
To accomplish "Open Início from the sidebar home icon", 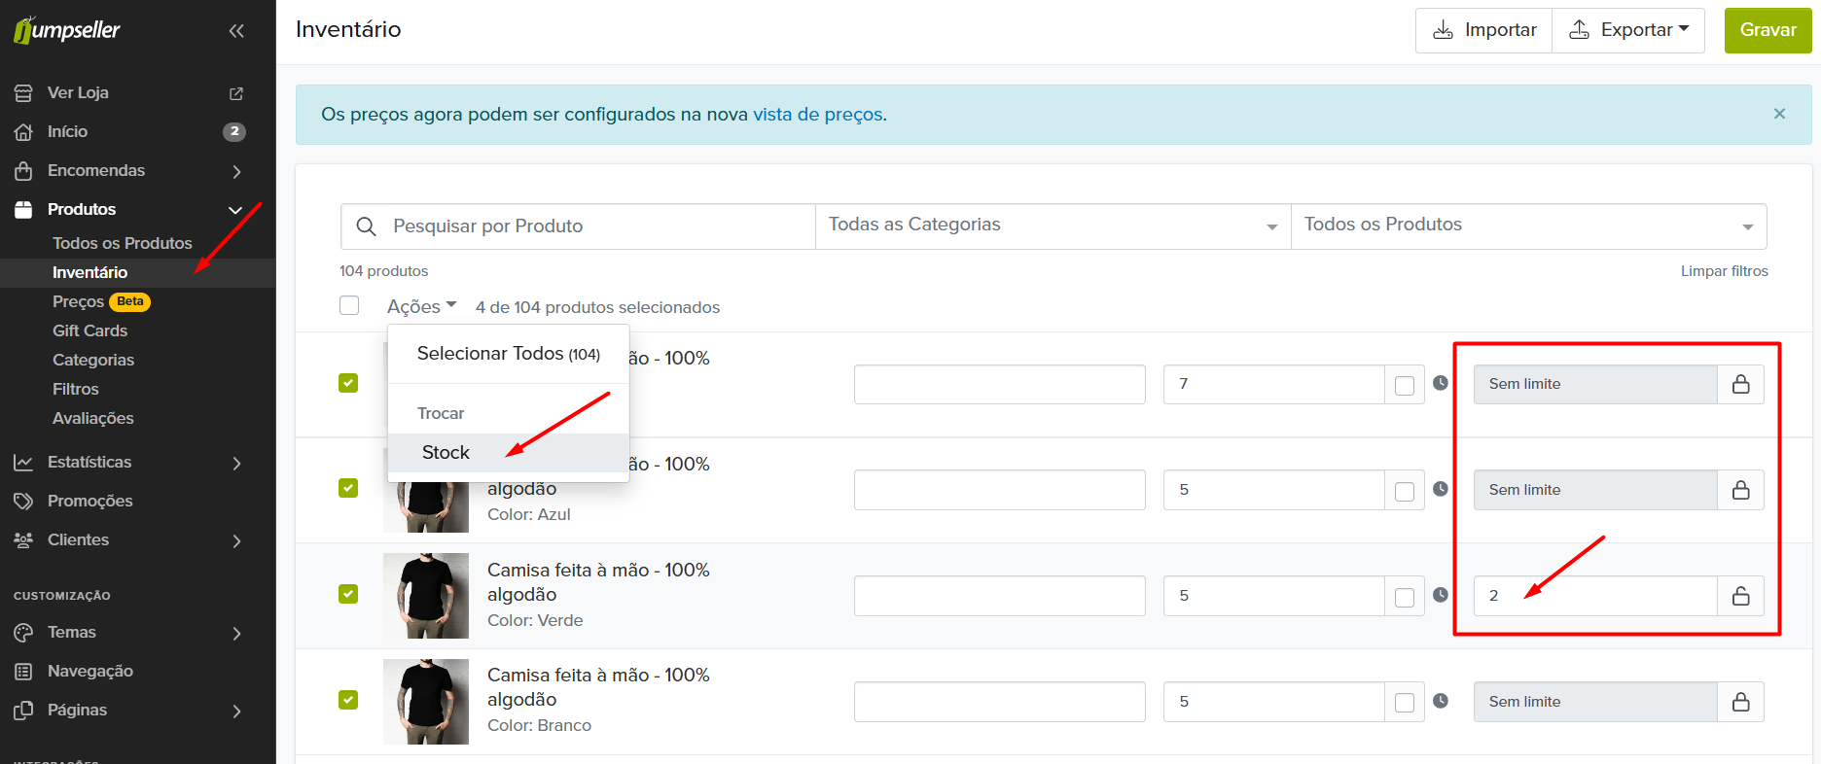I will 23,132.
